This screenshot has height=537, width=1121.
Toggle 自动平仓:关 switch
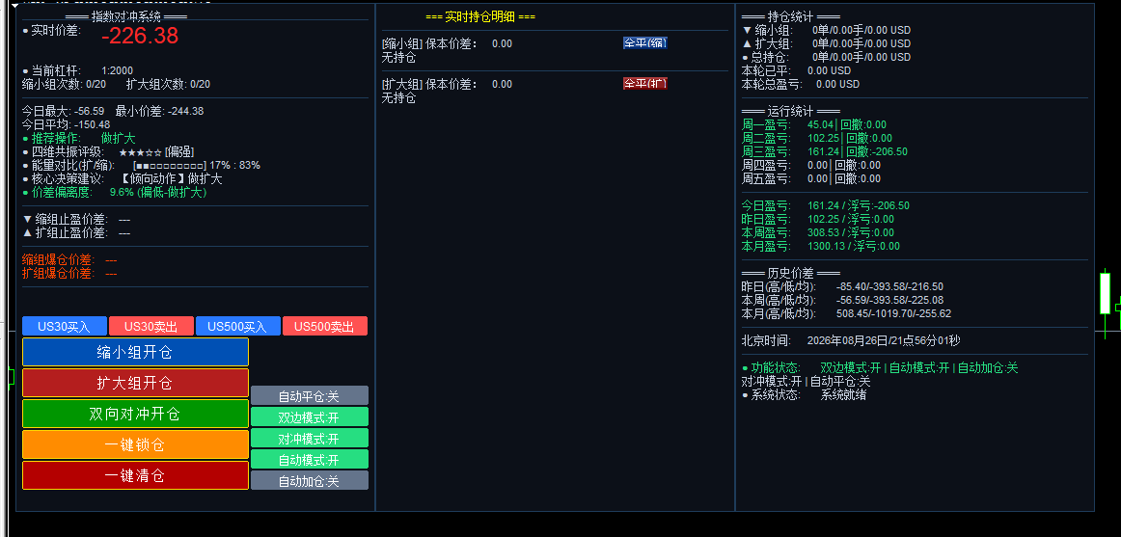[x=309, y=395]
